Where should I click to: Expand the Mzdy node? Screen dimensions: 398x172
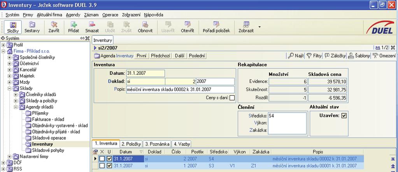[9, 82]
